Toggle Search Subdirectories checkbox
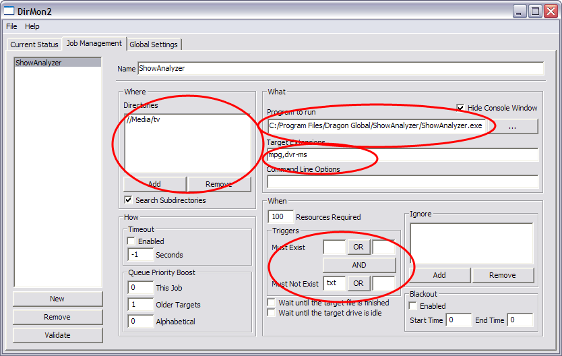Screen dimensions: 562x356 pos(128,200)
